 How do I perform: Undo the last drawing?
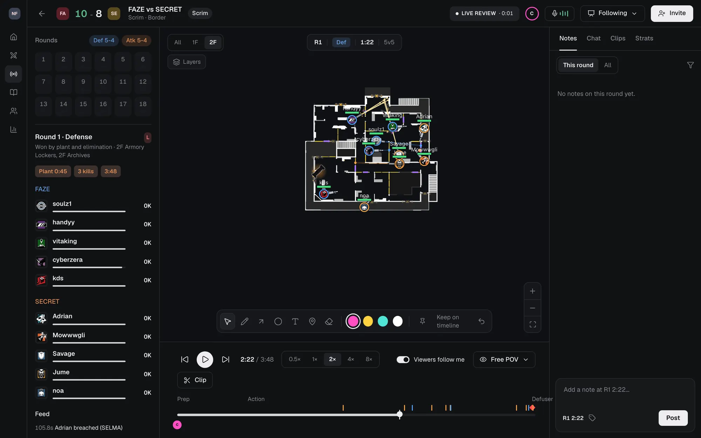[x=482, y=321]
